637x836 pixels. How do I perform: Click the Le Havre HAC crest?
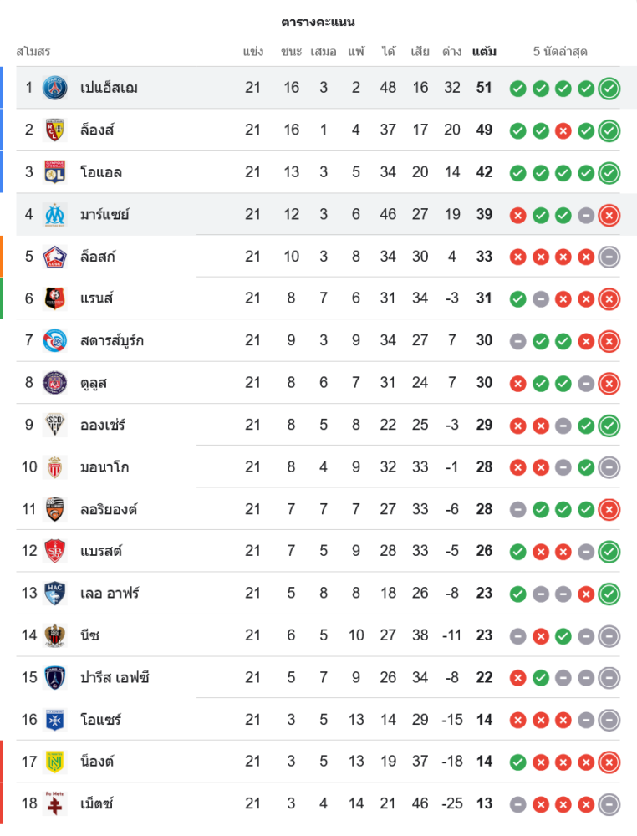click(55, 593)
